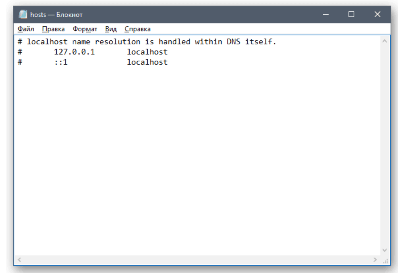Image resolution: width=398 pixels, height=273 pixels.
Task: Click the "hosts — Блокнот" title text
Action: (56, 15)
